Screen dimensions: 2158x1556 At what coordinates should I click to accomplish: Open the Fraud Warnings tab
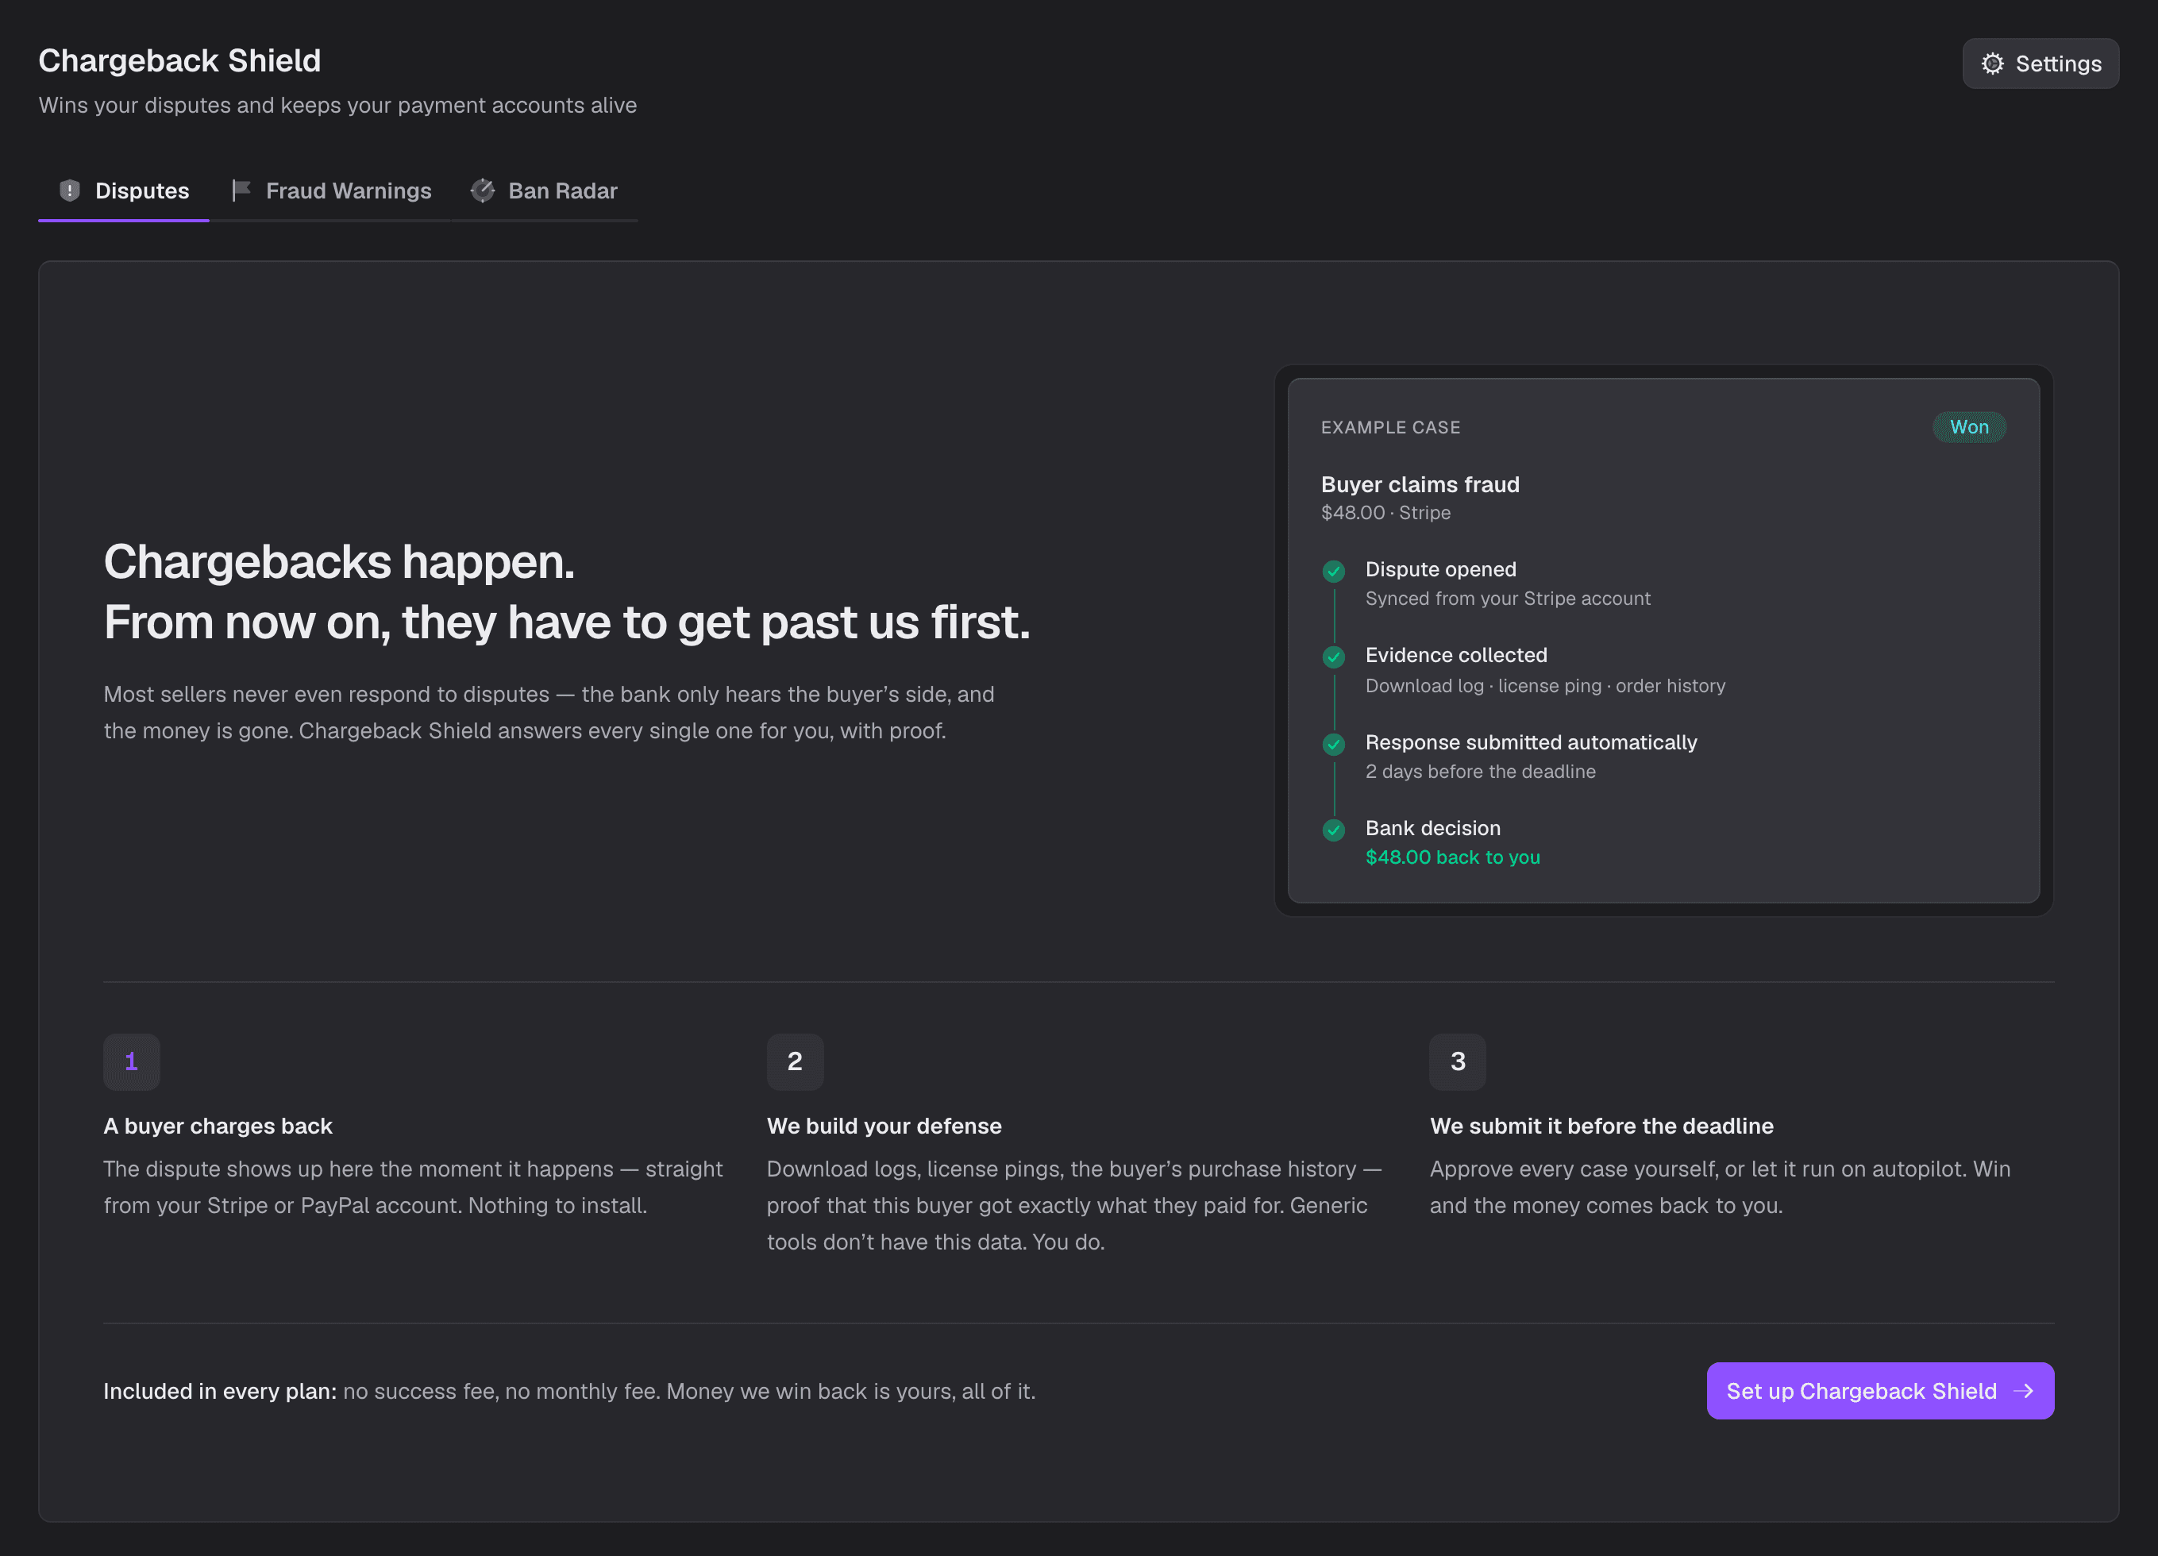(x=331, y=191)
